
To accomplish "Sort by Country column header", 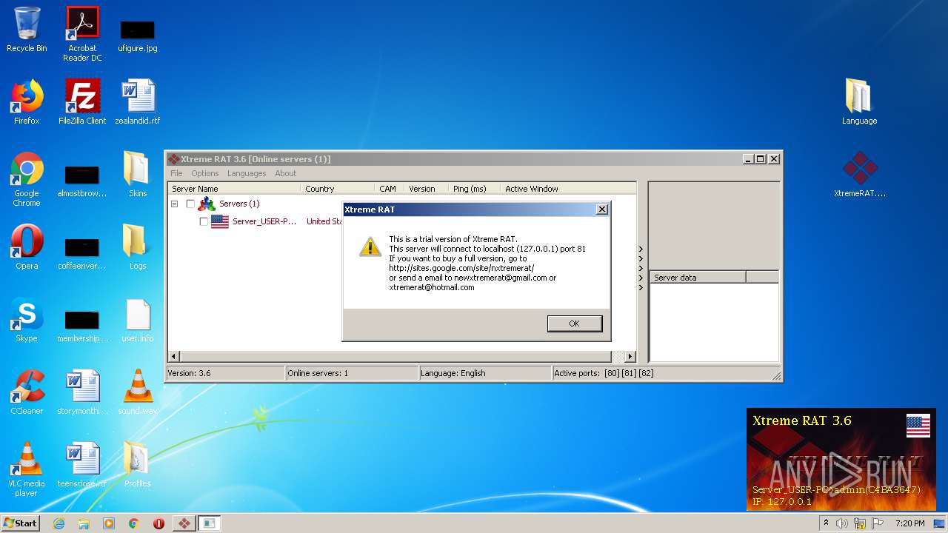I will (x=337, y=189).
